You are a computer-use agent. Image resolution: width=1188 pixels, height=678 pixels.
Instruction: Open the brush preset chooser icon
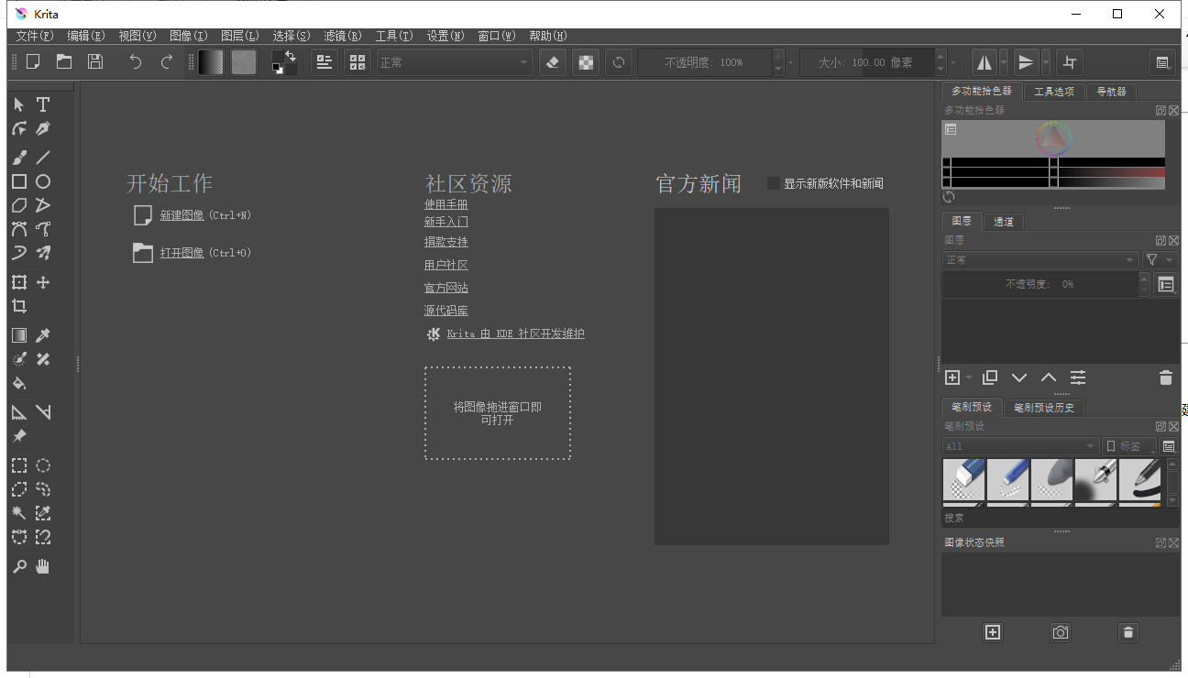tap(357, 62)
